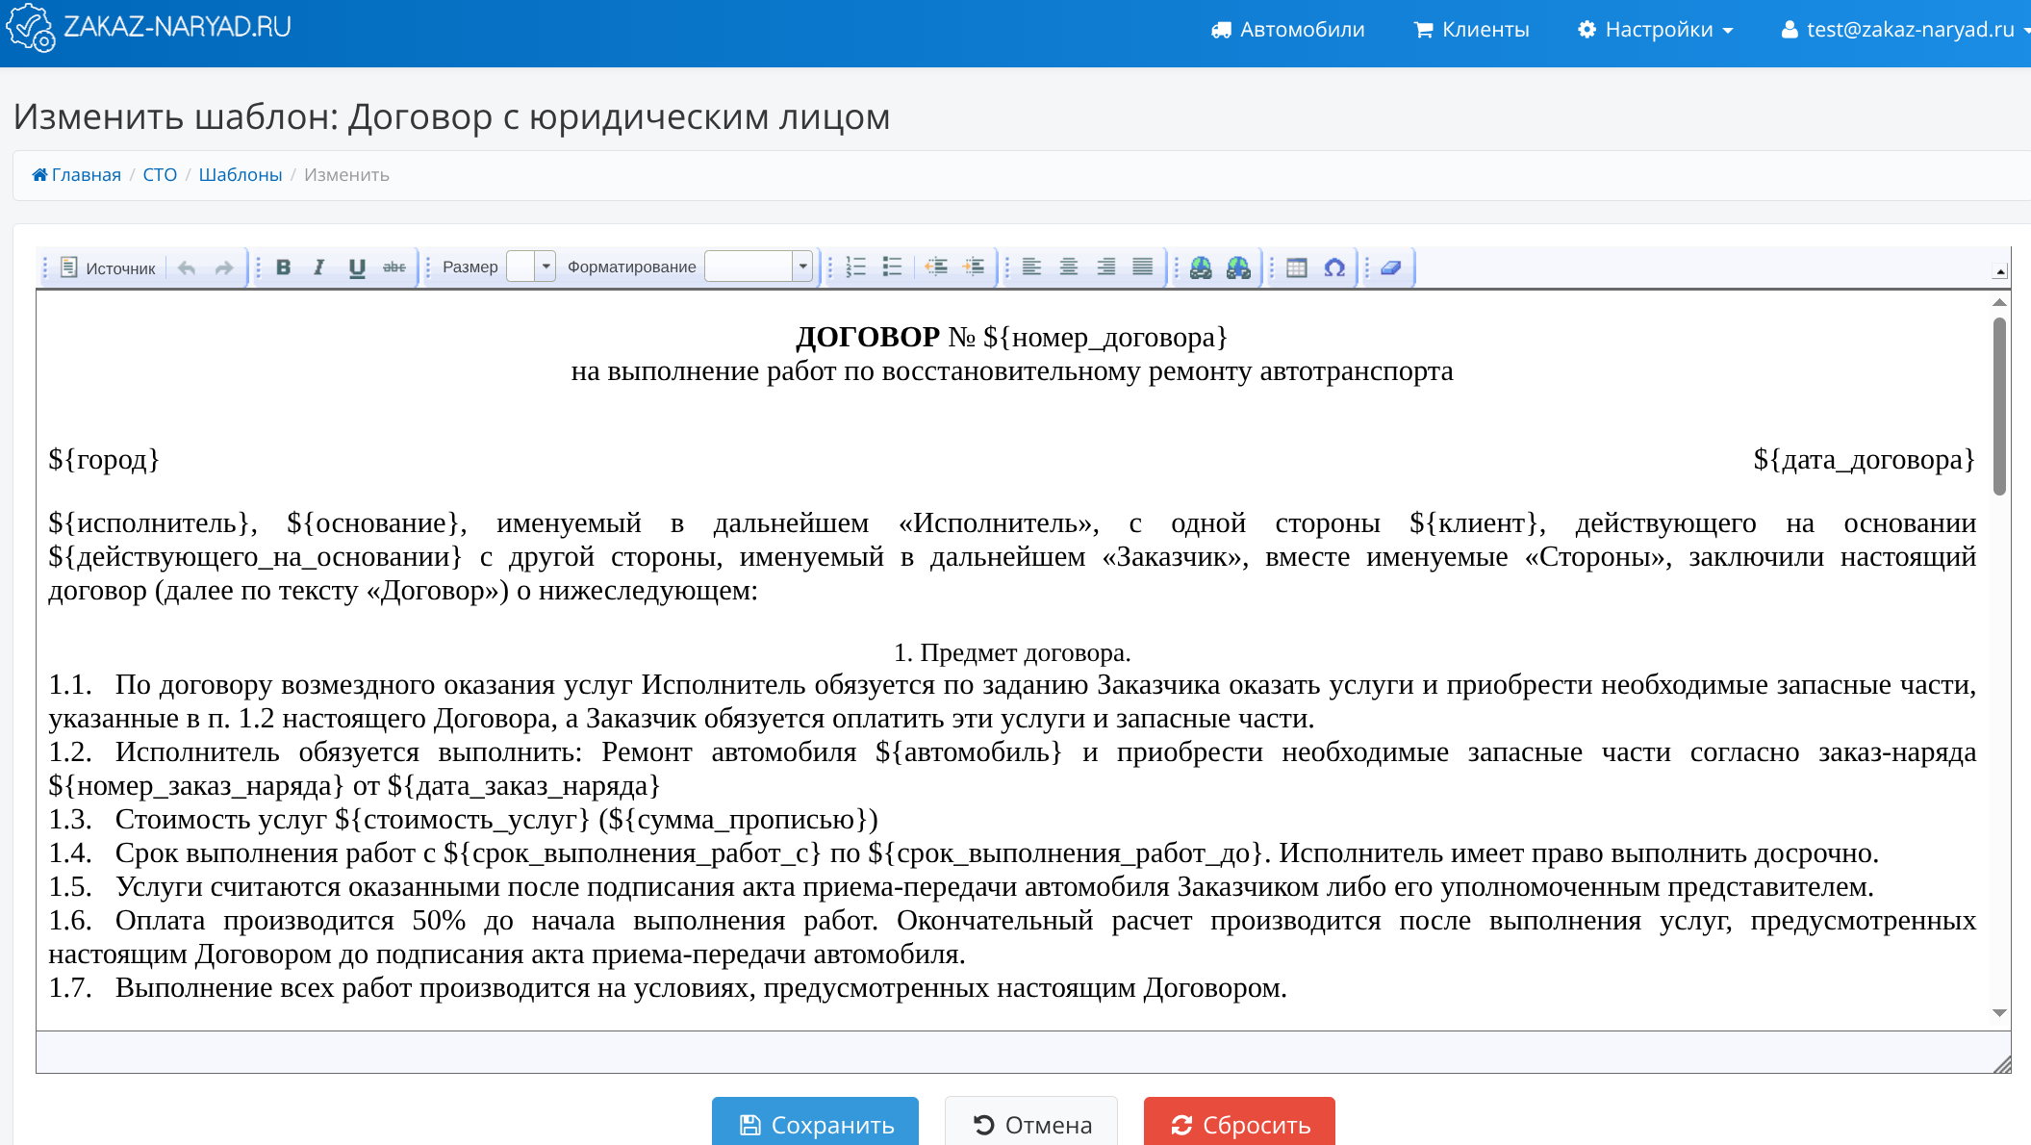Open the Автомобили menu item
The width and height of the screenshot is (2031, 1145).
pyautogui.click(x=1287, y=30)
